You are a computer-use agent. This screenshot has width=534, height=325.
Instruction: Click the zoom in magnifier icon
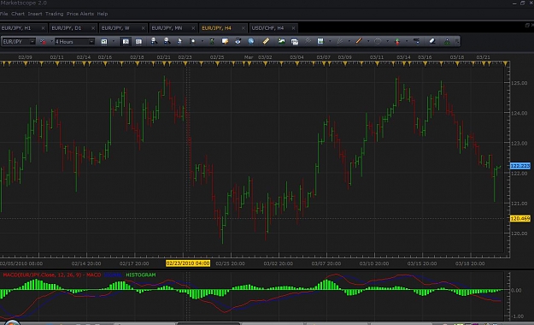154,41
